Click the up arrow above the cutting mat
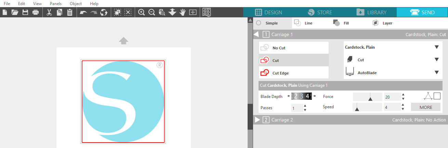 pyautogui.click(x=123, y=41)
